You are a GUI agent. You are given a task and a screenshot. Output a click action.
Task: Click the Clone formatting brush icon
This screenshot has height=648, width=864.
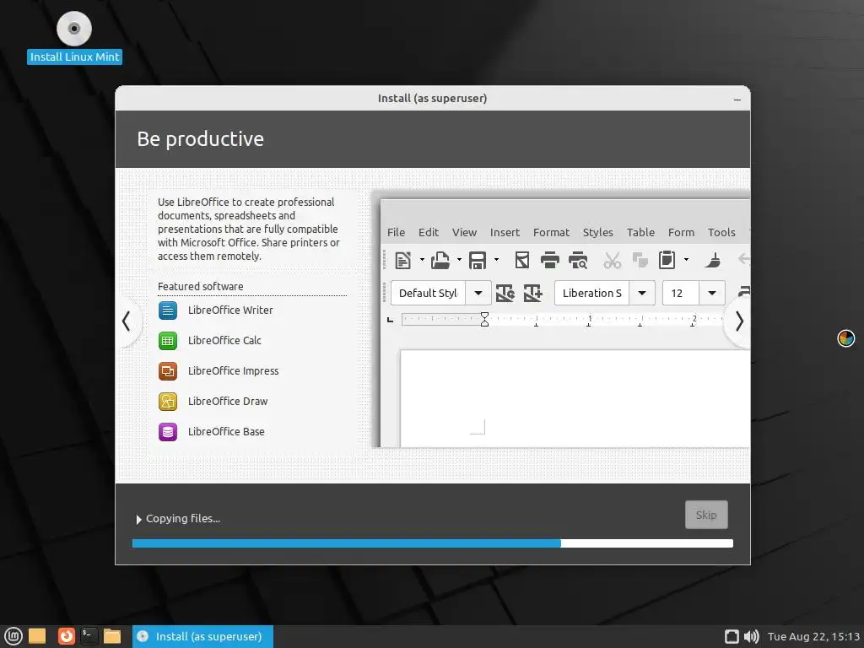[712, 260]
